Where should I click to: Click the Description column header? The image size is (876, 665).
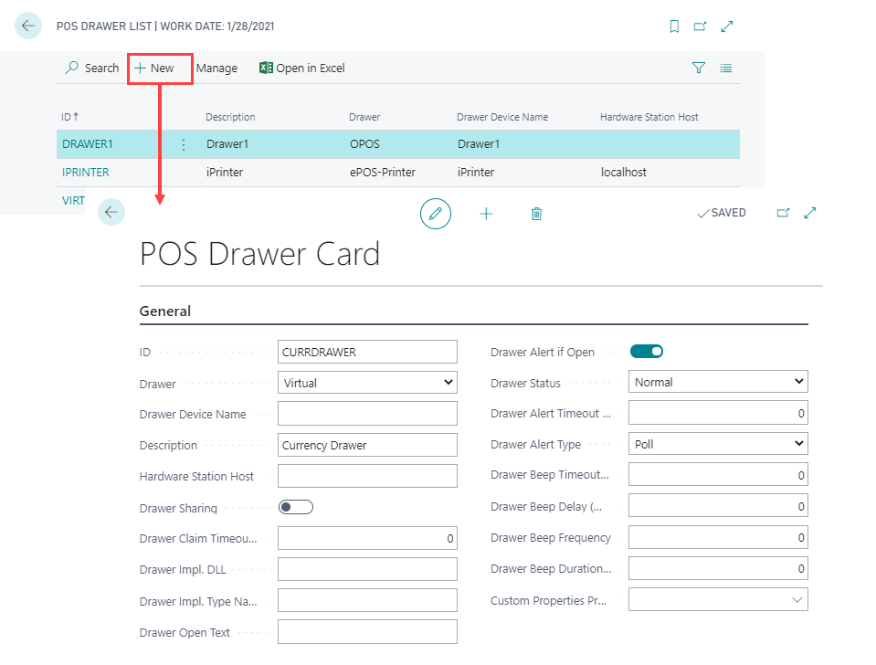point(230,117)
